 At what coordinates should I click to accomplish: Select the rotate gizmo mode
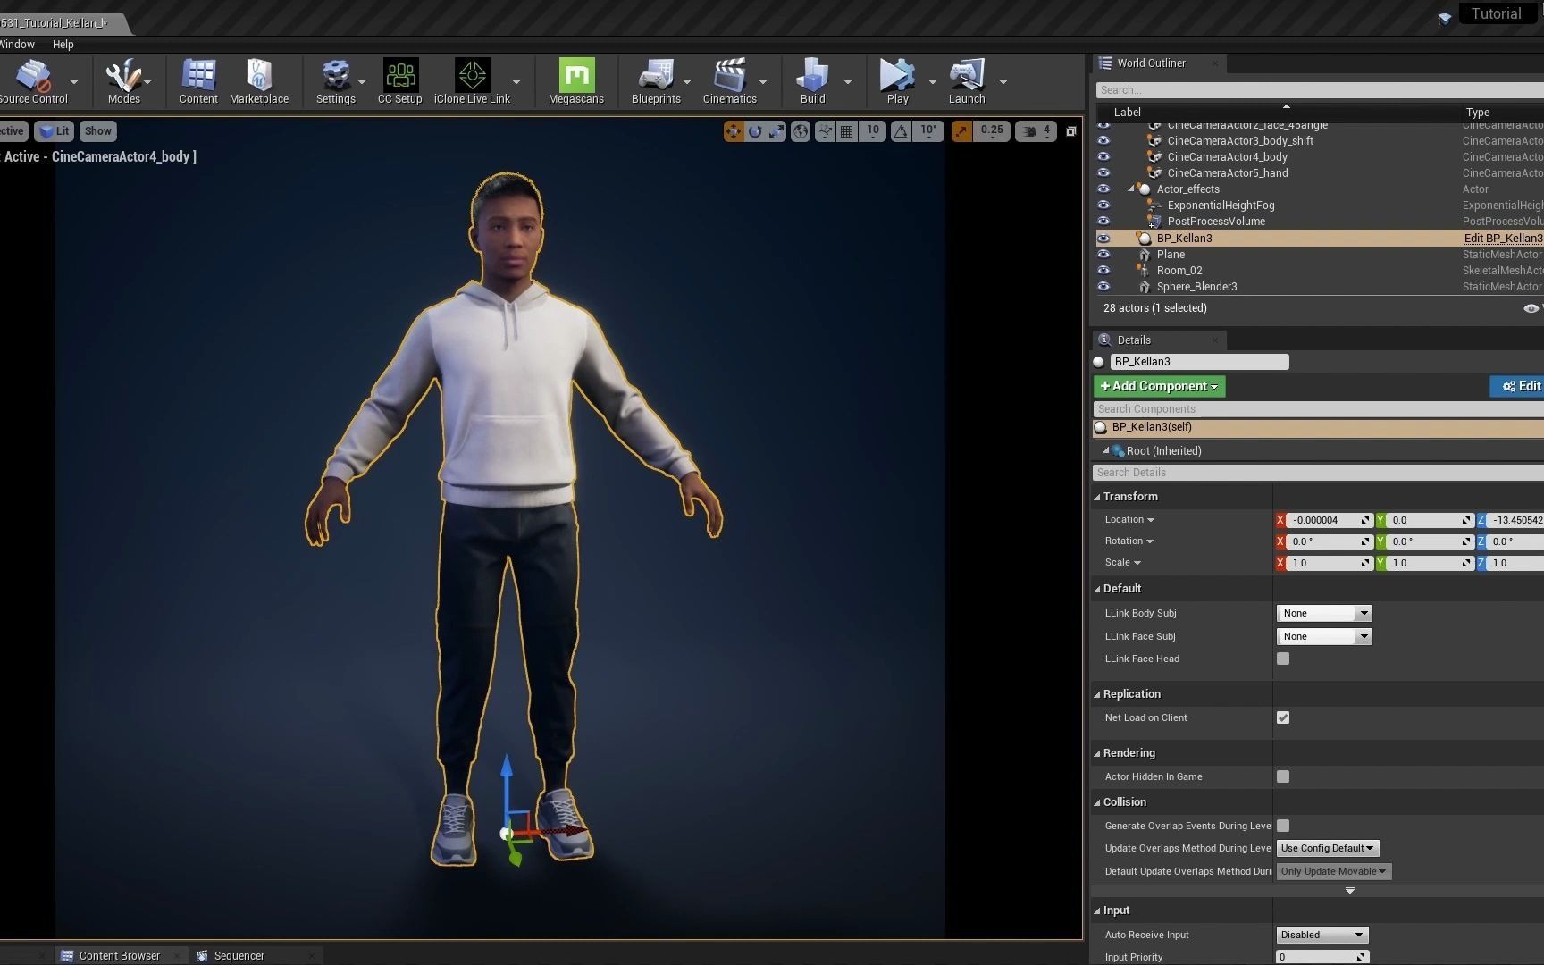pyautogui.click(x=756, y=131)
